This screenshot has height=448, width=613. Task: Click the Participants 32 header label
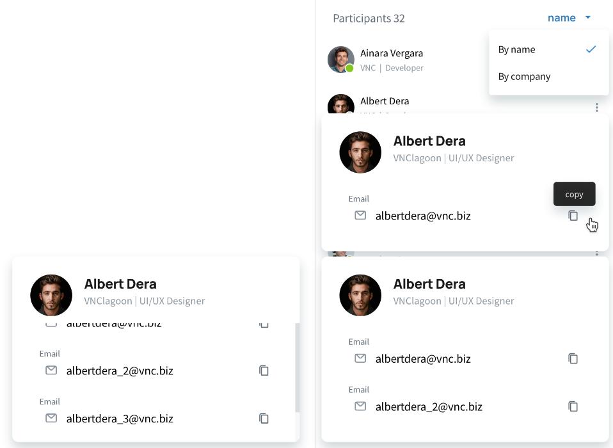coord(369,18)
